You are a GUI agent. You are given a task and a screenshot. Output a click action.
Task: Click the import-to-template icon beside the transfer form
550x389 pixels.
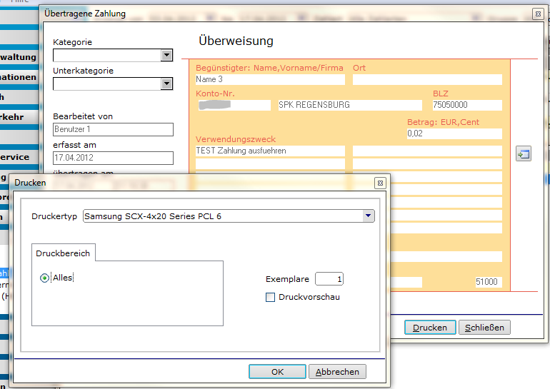click(524, 153)
